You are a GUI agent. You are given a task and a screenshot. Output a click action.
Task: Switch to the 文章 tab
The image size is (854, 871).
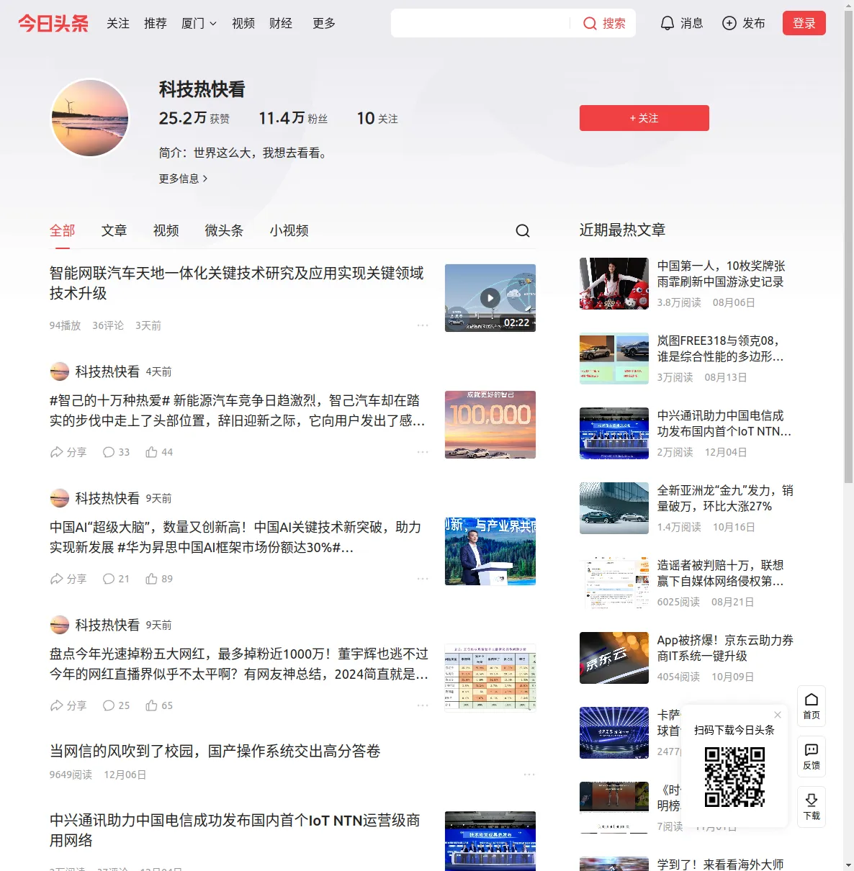[x=114, y=230]
